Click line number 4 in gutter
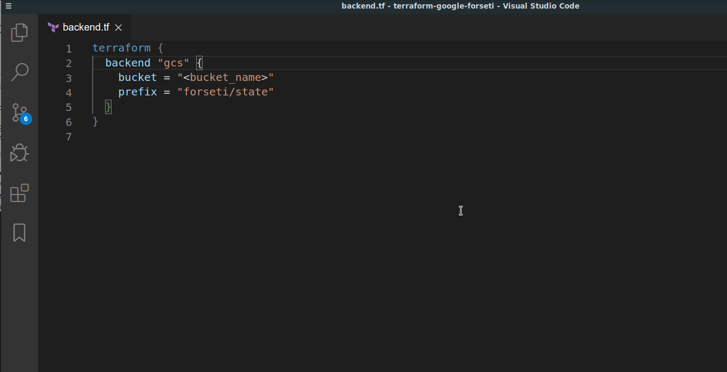Screen dimensions: 727x372 [x=69, y=93]
